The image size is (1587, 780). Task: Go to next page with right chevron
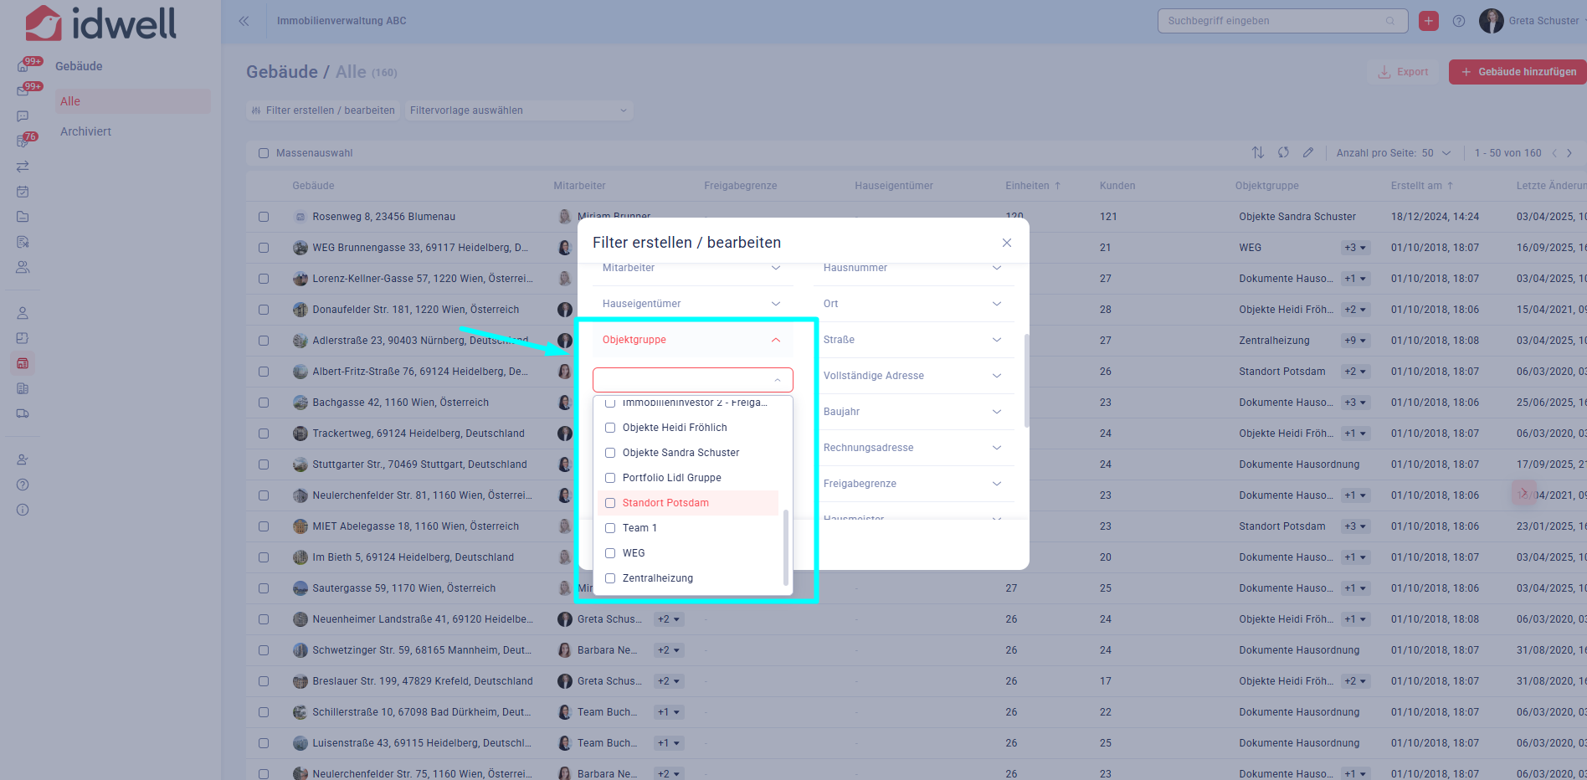[x=1569, y=153]
